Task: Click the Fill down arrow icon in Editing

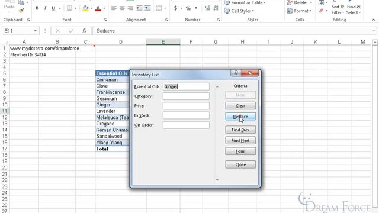Action: point(321,3)
